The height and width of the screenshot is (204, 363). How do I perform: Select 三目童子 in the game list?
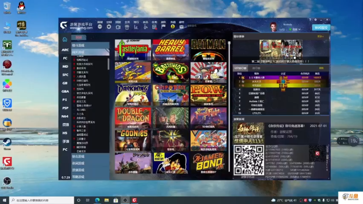[81, 139]
